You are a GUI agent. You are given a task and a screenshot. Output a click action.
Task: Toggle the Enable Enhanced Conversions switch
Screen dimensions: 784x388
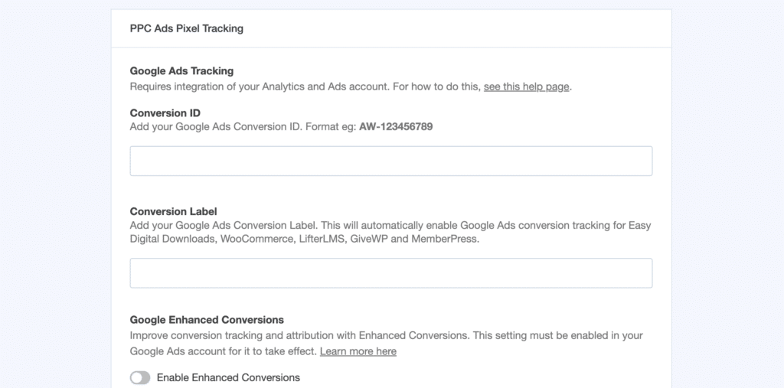pos(140,377)
